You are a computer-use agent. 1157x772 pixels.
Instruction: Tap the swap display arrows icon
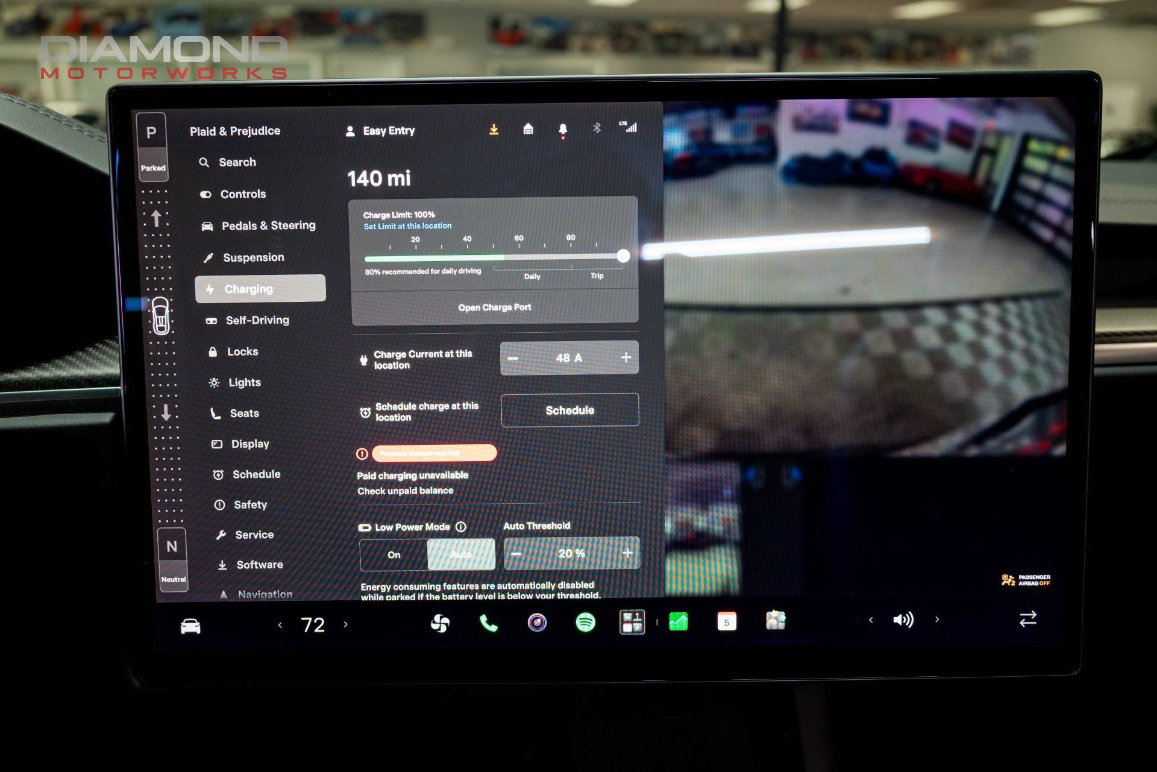click(1028, 619)
